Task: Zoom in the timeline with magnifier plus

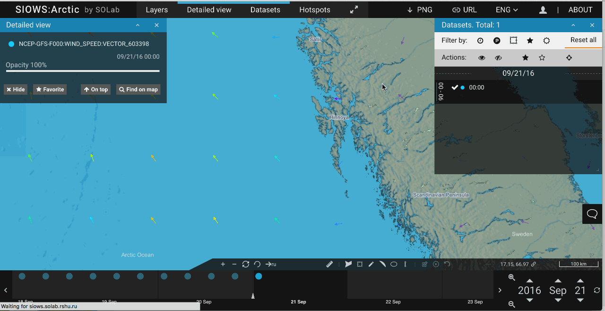Action: pyautogui.click(x=511, y=277)
